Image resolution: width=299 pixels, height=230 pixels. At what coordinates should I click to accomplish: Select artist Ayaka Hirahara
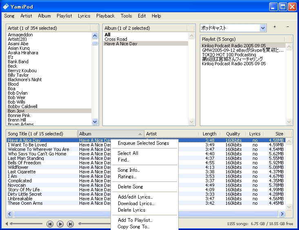point(49,53)
